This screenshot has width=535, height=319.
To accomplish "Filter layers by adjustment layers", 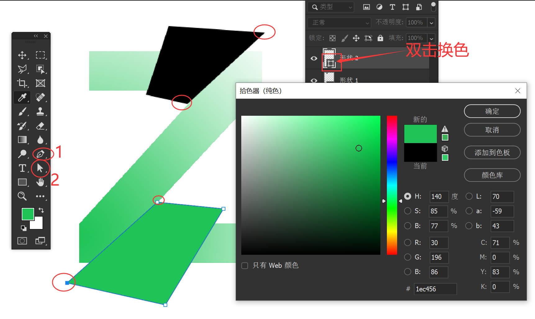I will [379, 7].
